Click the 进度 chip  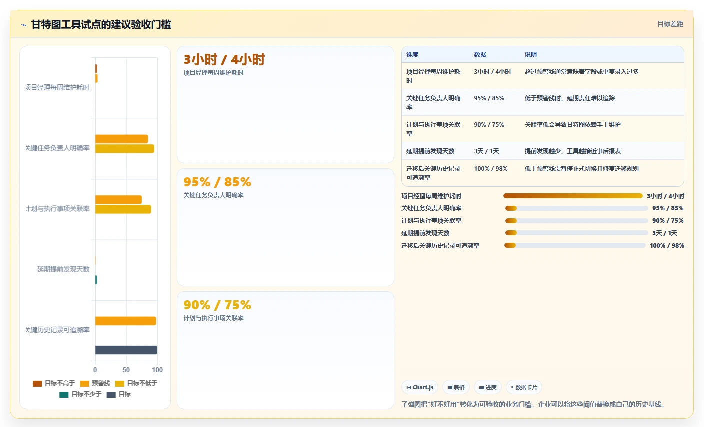pyautogui.click(x=488, y=387)
